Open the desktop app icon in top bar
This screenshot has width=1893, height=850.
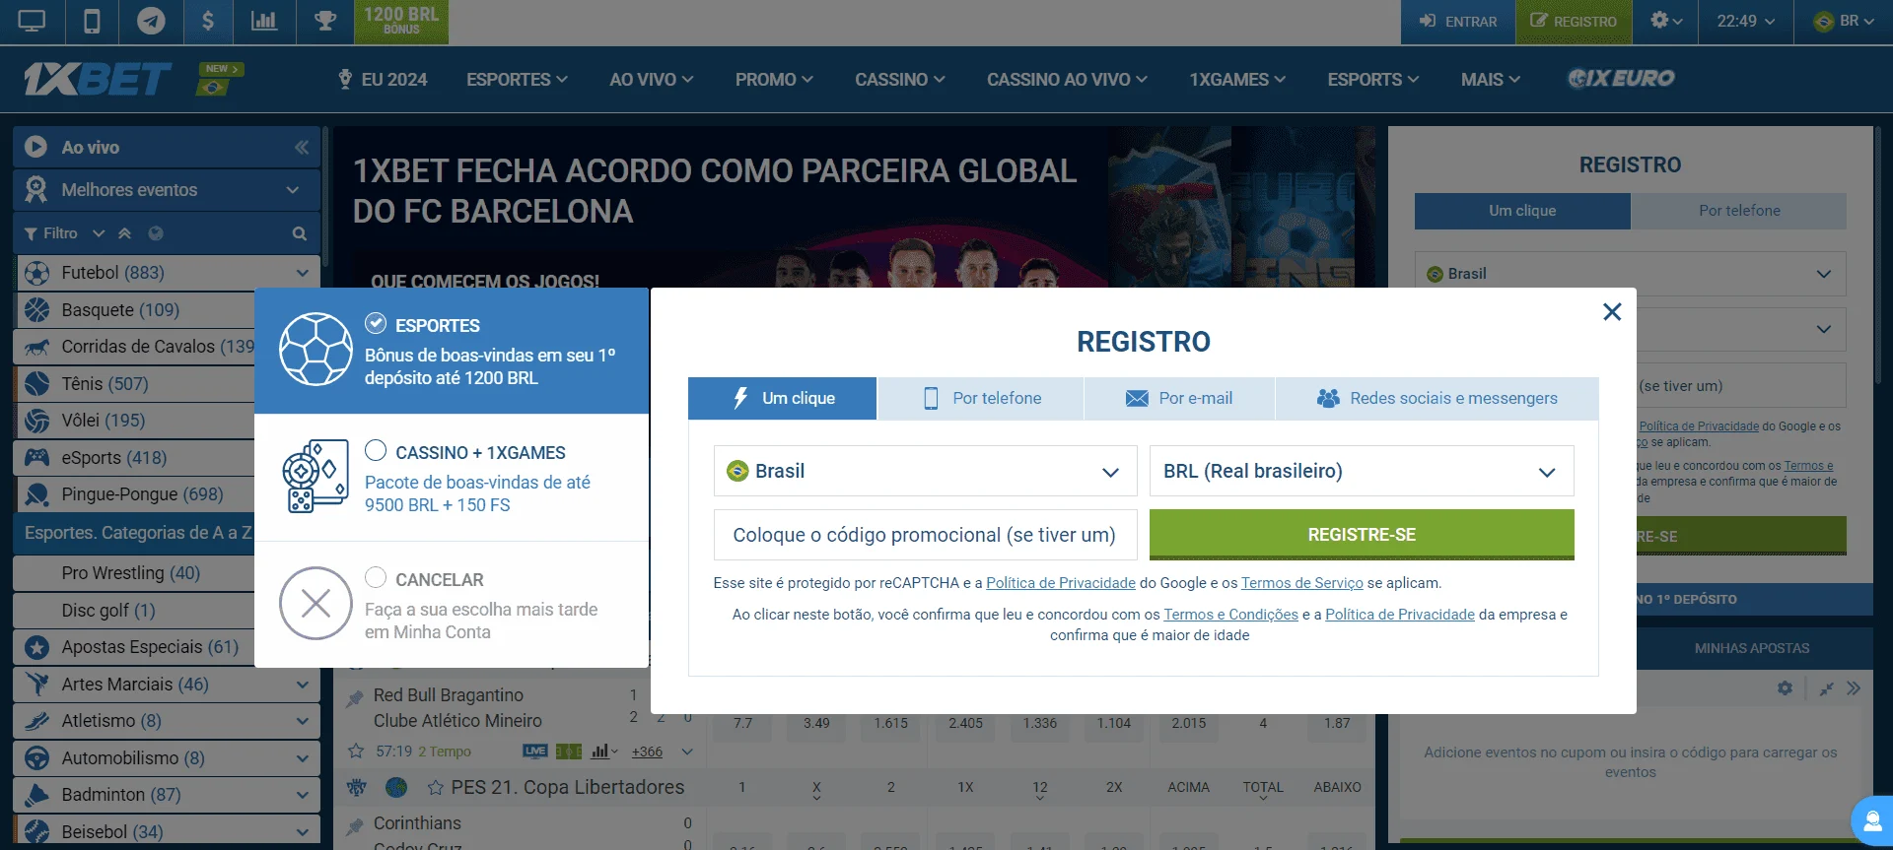pos(32,21)
